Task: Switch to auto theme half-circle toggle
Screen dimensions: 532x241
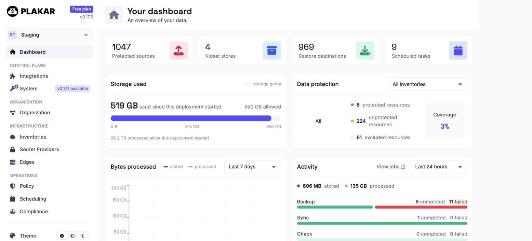Action: [x=72, y=236]
